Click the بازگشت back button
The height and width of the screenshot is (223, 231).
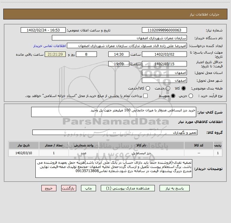pos(69,188)
